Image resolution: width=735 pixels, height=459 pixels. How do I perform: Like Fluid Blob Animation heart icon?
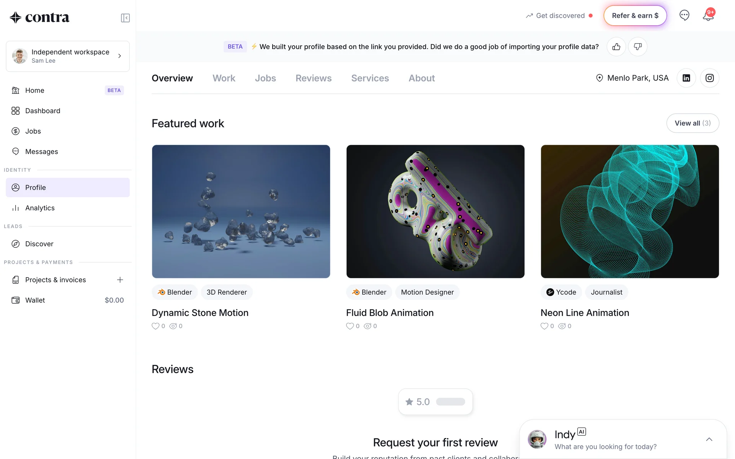click(350, 326)
